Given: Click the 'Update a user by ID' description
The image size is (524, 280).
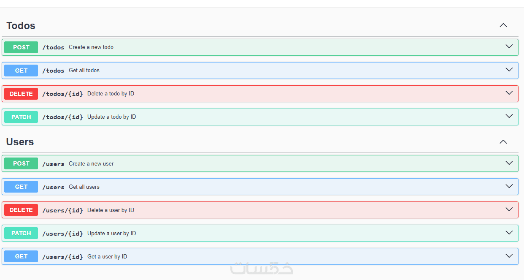Looking at the screenshot, I should pyautogui.click(x=112, y=234).
